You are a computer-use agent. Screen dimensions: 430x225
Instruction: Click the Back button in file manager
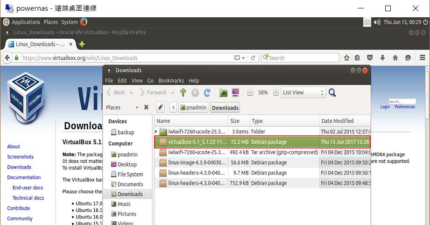pyautogui.click(x=117, y=92)
